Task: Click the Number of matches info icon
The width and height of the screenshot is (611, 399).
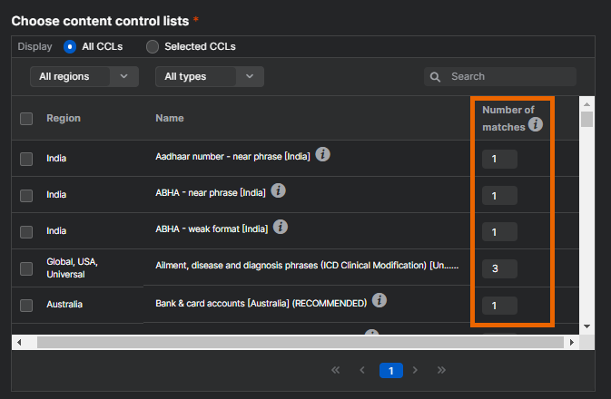Action: pos(536,124)
